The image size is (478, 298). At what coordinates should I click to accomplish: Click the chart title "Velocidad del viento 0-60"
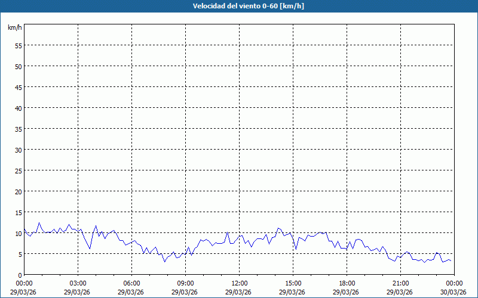click(239, 7)
